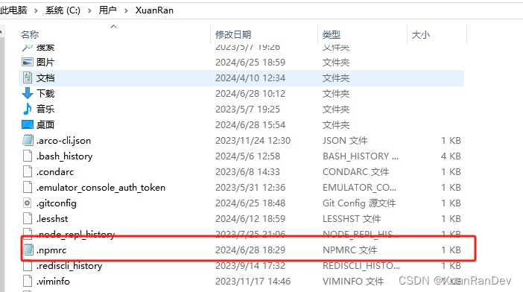Go to 此电脑 in address bar

click(x=13, y=10)
